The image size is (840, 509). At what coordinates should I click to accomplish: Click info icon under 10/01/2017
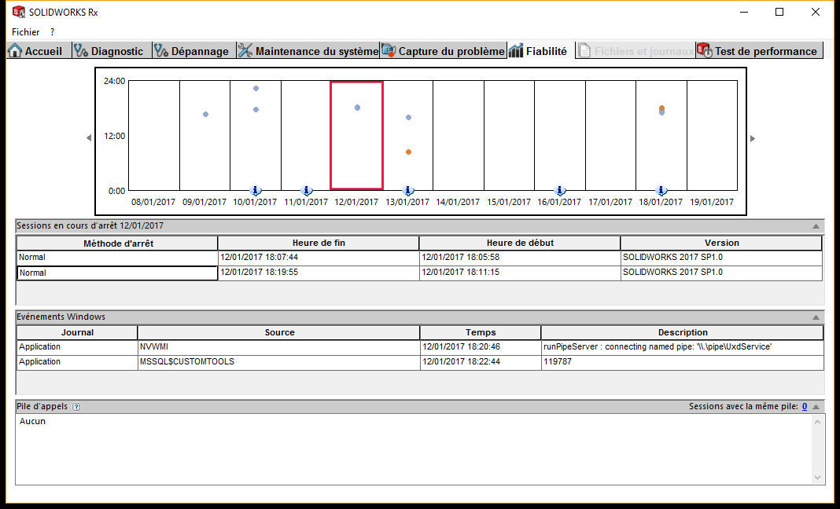(x=256, y=190)
